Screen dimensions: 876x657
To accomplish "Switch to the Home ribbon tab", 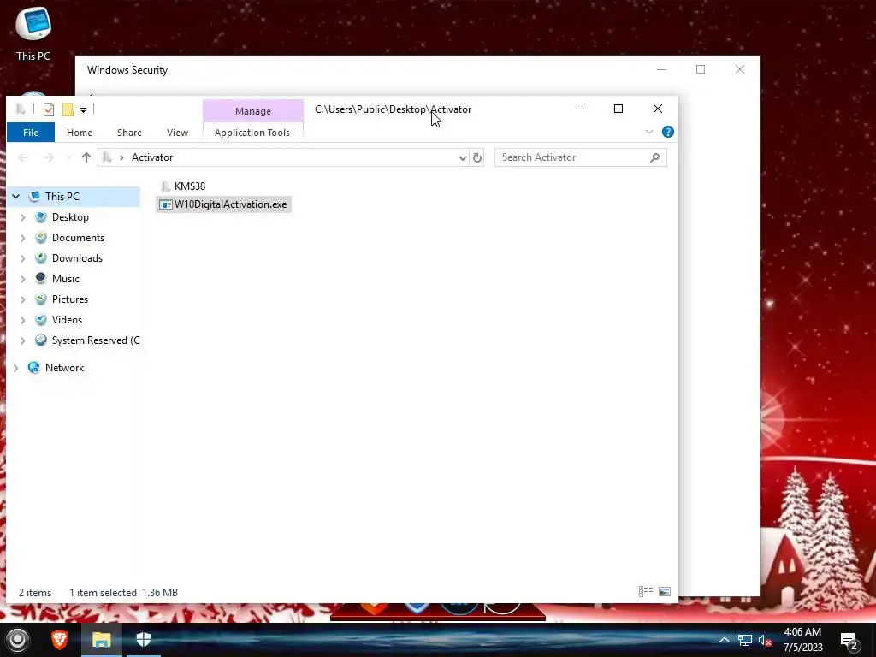I will [x=80, y=133].
